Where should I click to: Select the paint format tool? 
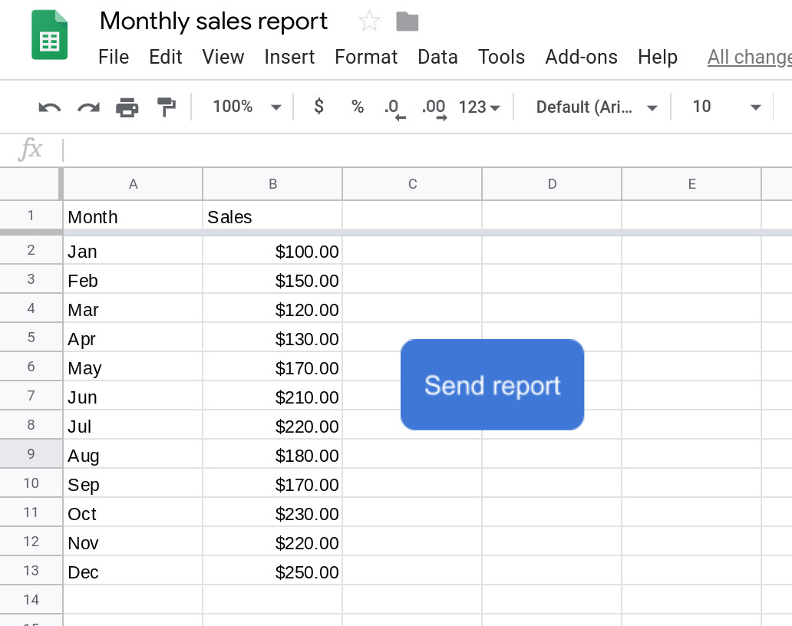(167, 107)
